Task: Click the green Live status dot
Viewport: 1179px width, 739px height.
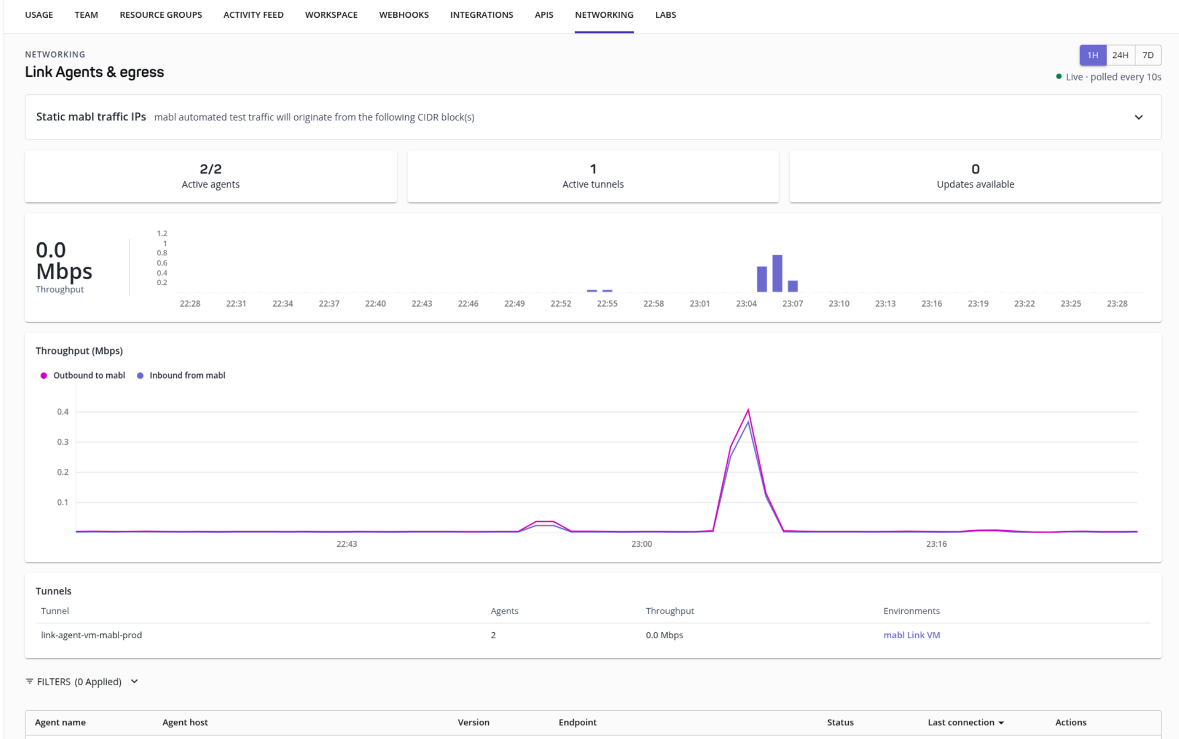Action: pos(1059,77)
